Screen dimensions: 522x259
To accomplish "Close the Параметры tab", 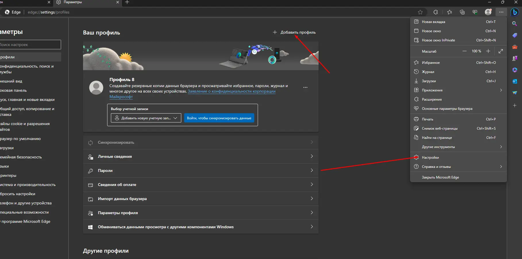I will 118,2.
